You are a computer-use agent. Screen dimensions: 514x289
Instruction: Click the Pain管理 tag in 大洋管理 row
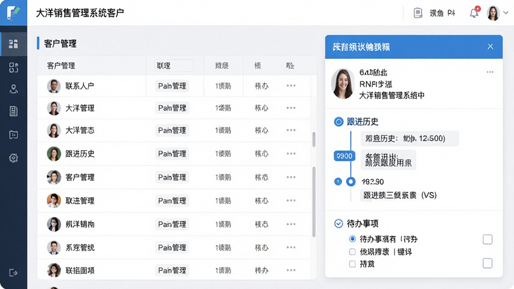(172, 108)
